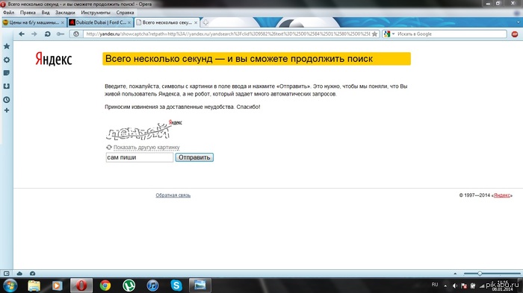
Task: Click the Отправить button
Action: 194,157
